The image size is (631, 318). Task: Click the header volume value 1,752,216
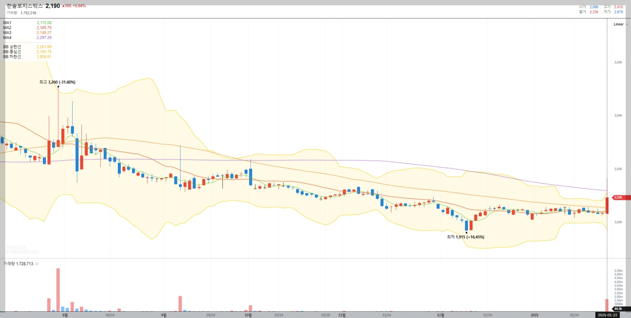28,13
